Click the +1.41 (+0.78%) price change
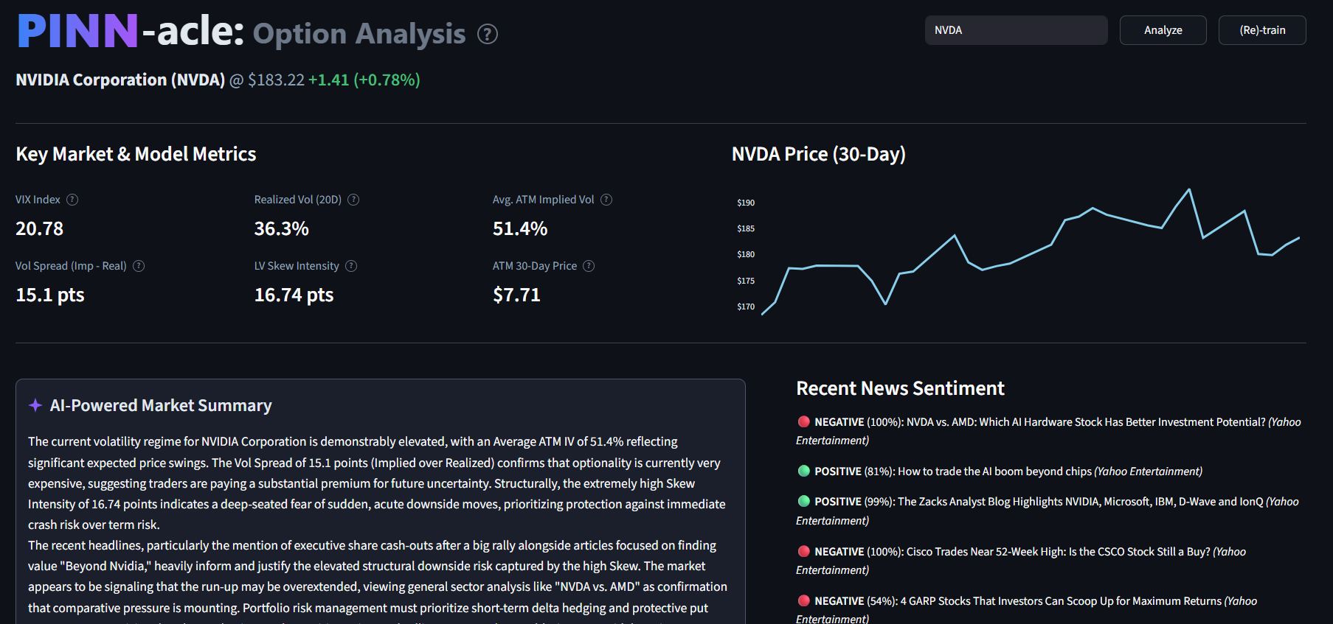The image size is (1333, 624). 364,80
